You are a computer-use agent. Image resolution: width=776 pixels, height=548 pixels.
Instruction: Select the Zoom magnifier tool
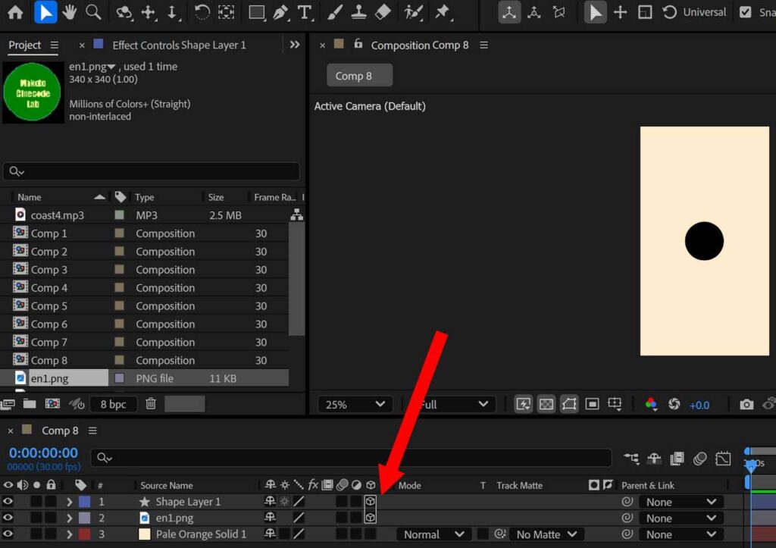(x=93, y=12)
